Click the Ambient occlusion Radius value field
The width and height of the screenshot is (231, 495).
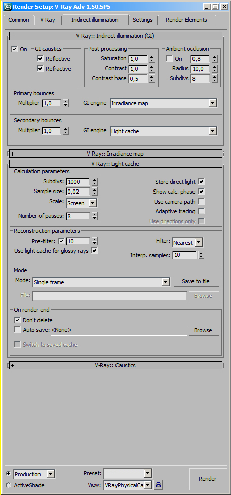point(201,68)
